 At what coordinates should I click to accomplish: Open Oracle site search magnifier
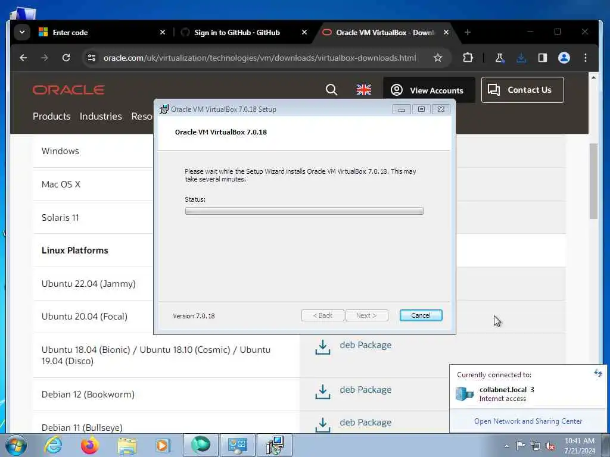[331, 90]
